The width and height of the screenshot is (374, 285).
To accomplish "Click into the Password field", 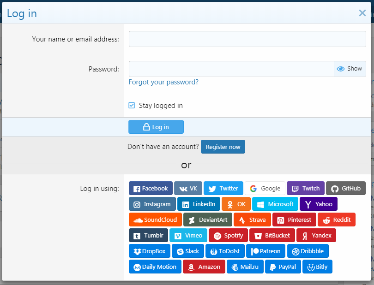I will pyautogui.click(x=231, y=69).
